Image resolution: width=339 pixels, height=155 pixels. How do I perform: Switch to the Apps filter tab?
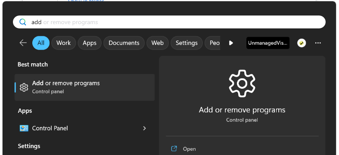90,43
